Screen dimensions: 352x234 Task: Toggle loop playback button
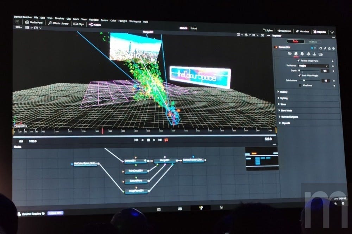(x=166, y=140)
